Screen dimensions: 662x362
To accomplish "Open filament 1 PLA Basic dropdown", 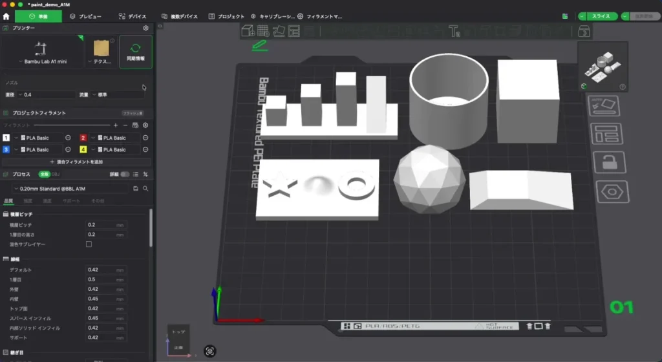I will (38, 138).
